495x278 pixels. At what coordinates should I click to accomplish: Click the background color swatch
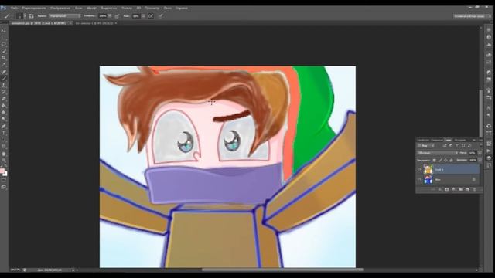pyautogui.click(x=5, y=174)
